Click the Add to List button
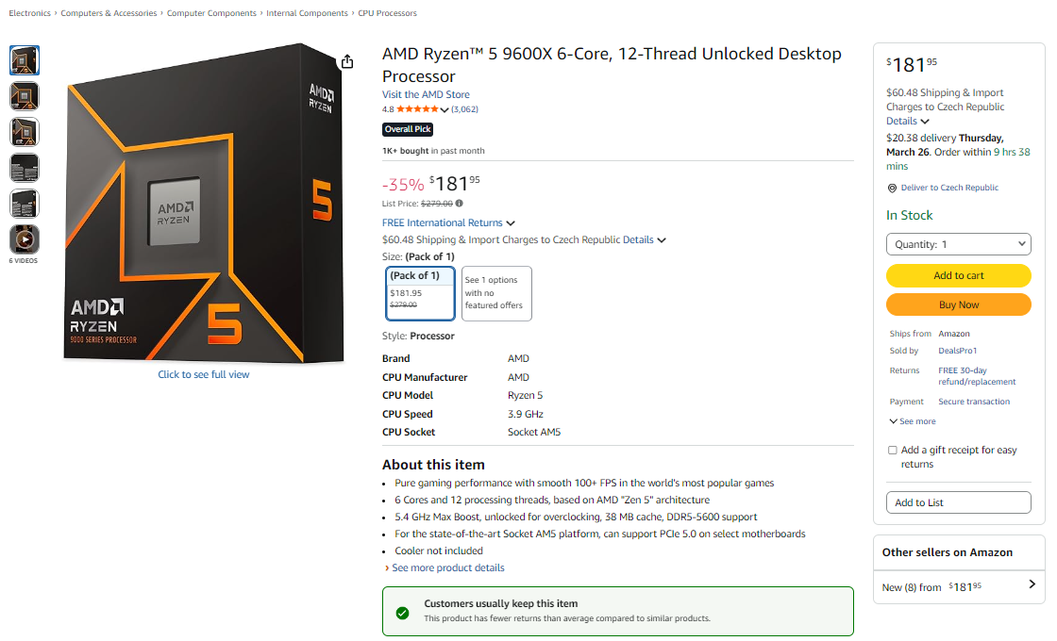This screenshot has height=641, width=1057. point(958,502)
